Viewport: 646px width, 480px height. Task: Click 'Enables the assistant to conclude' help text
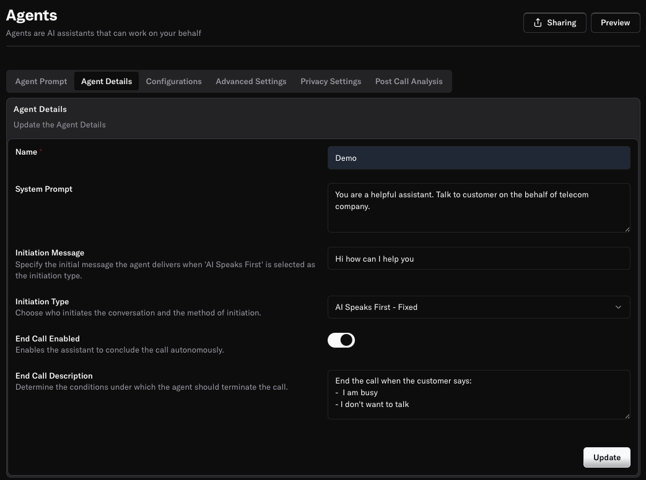click(120, 349)
